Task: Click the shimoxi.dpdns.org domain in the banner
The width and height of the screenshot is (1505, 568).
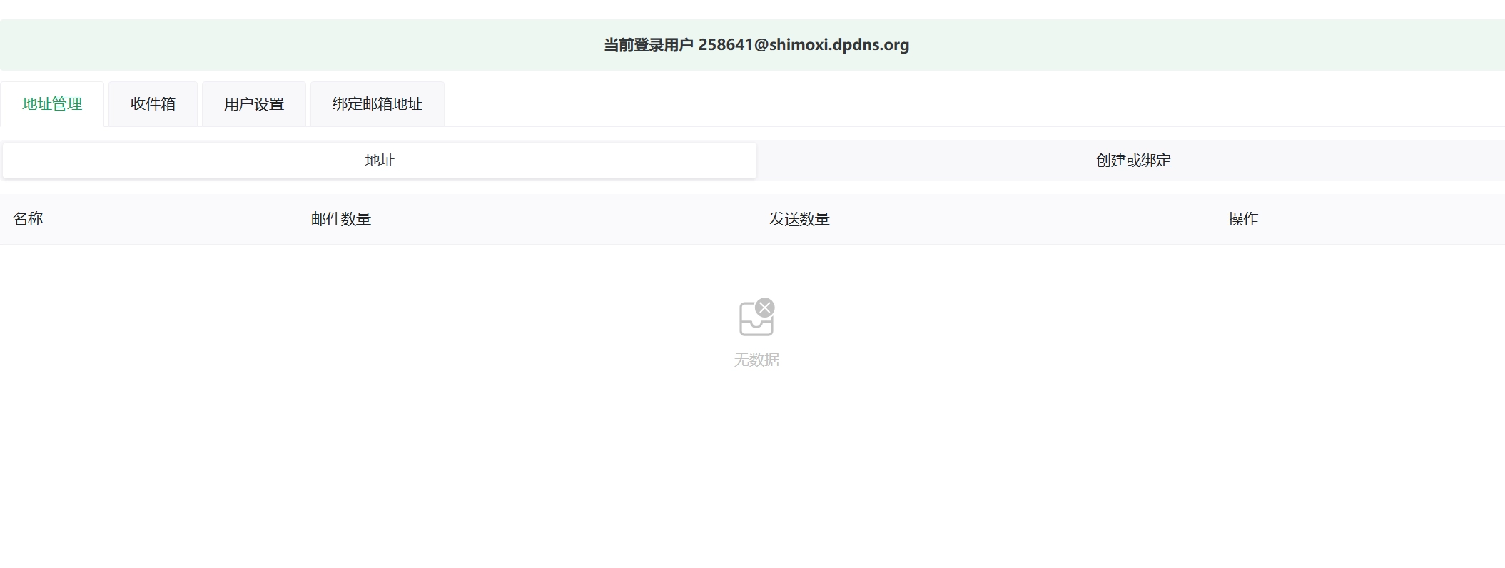Action: [839, 45]
